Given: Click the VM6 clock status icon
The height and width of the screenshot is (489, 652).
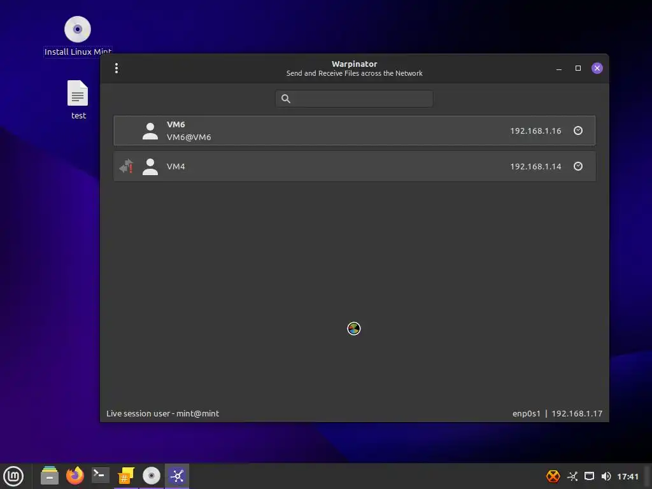Looking at the screenshot, I should coord(578,131).
